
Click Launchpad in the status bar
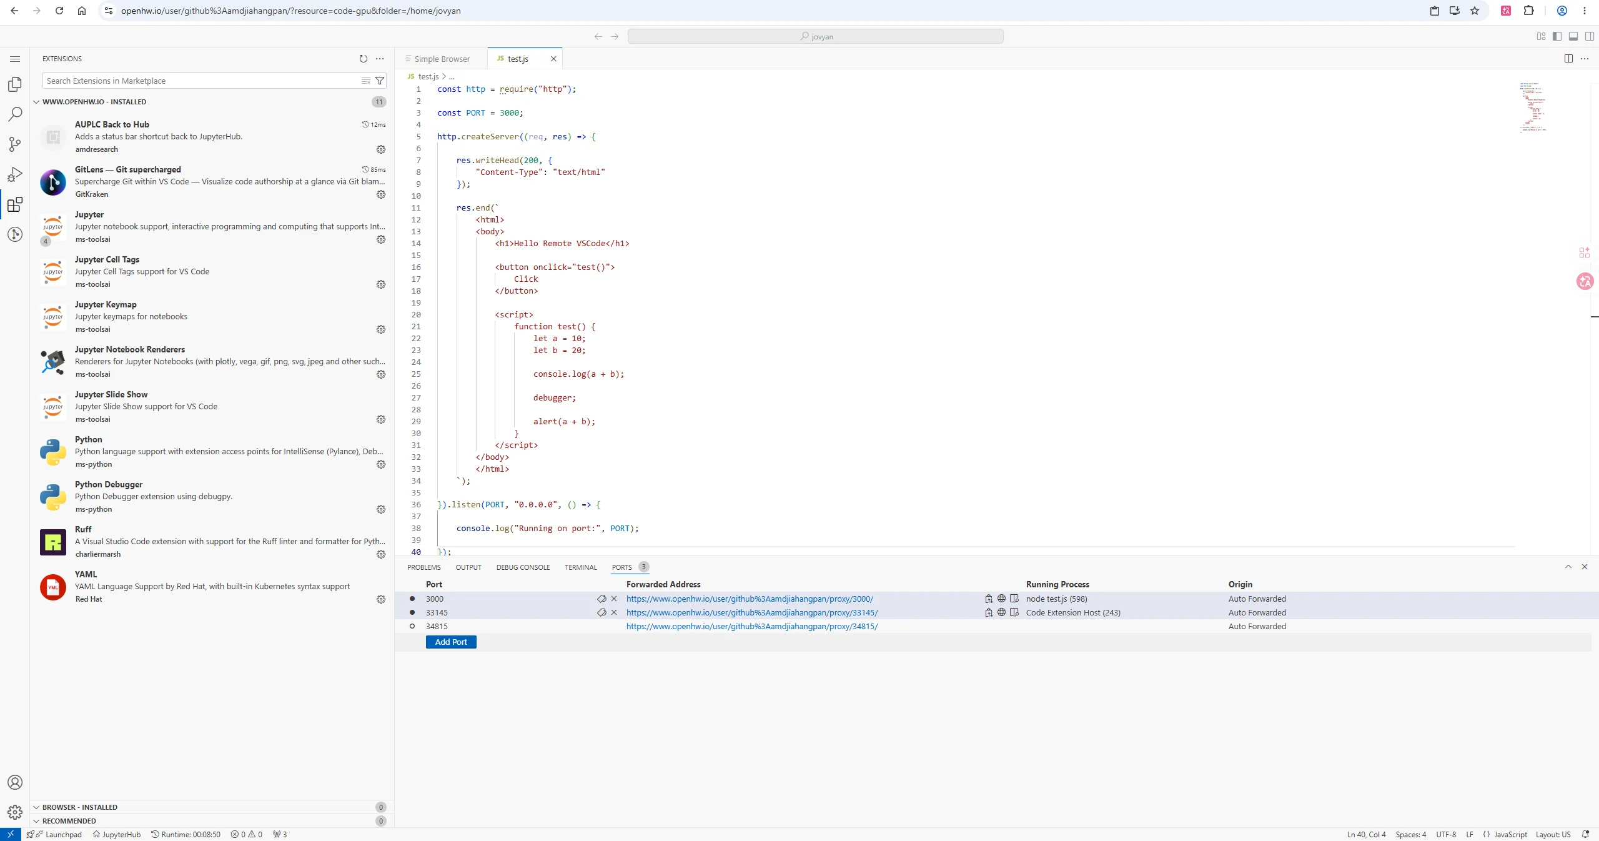point(54,834)
